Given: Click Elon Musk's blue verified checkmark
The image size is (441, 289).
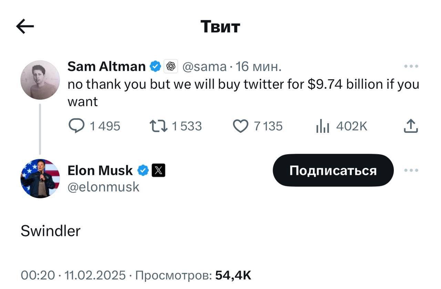Looking at the screenshot, I should point(143,170).
